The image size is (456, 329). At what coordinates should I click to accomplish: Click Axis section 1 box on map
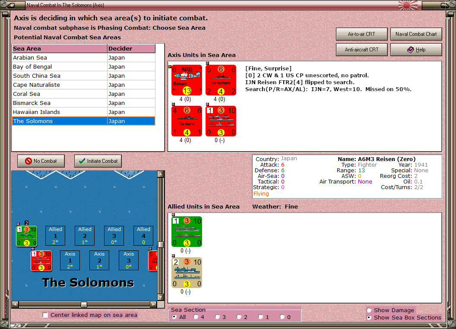tap(70, 260)
